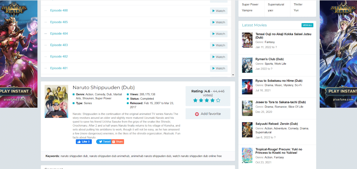Click Watch button for Episode 482
Screen dimensions: 357x169
219,57
